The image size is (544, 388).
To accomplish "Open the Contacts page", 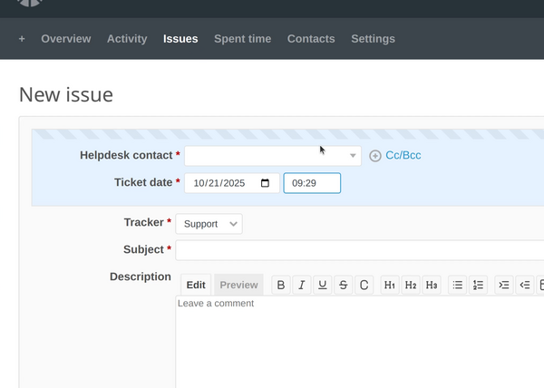I will [x=311, y=39].
